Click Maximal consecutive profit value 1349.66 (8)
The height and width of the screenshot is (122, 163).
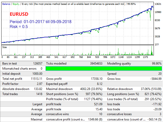[95, 119]
